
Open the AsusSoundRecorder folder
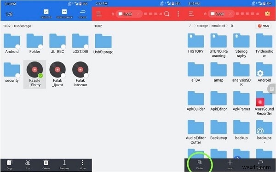264,103
